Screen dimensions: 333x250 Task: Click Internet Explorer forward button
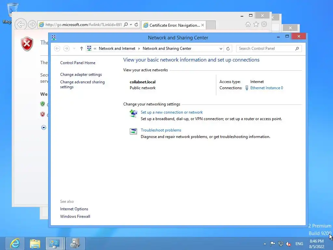pyautogui.click(x=32, y=24)
